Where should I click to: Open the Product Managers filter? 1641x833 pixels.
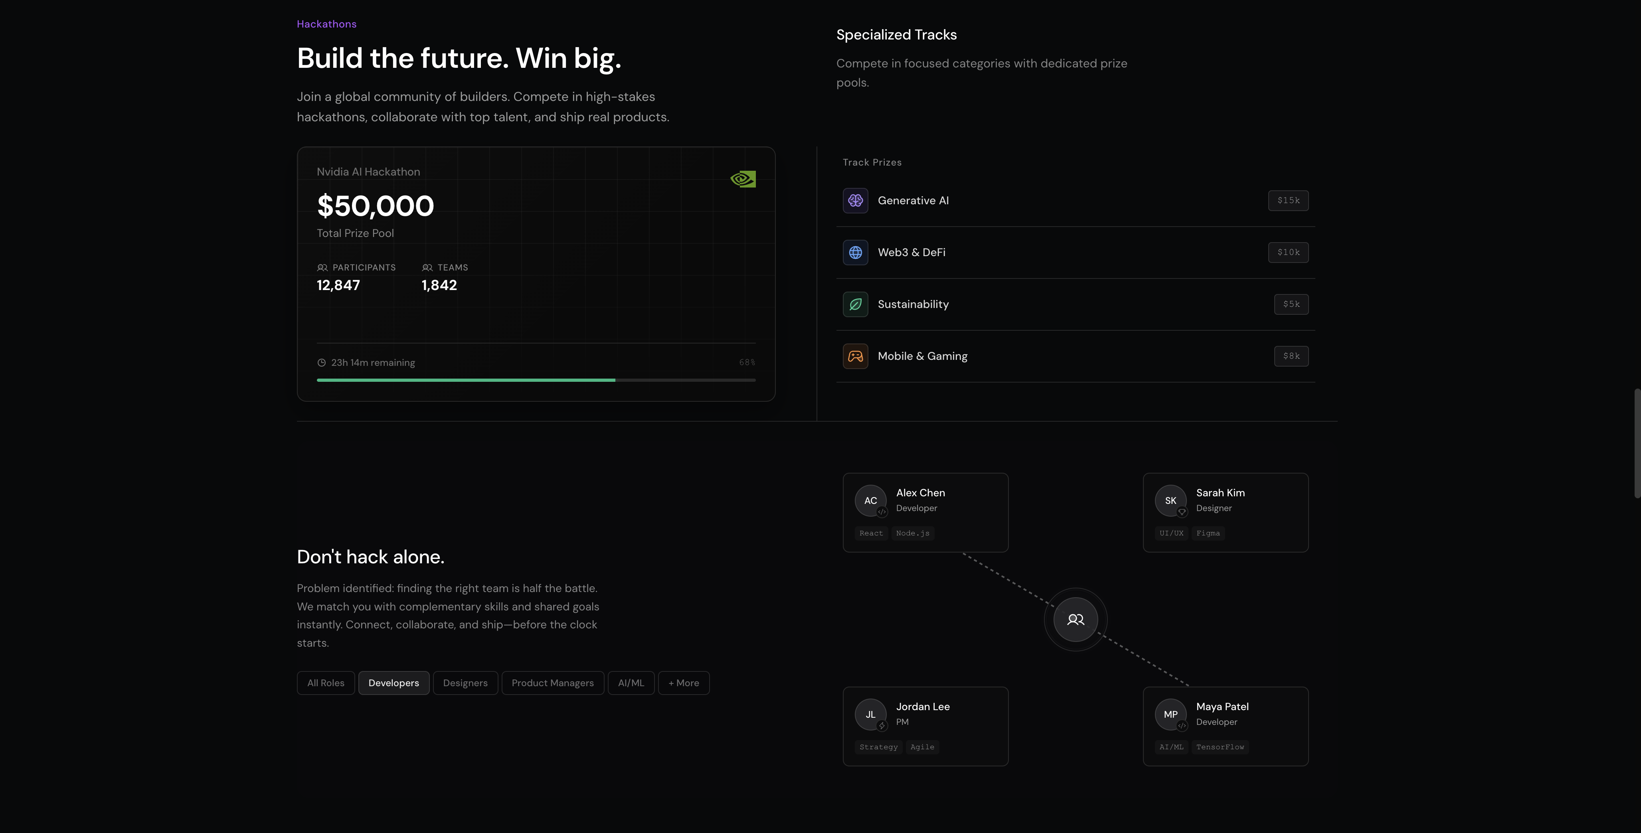(x=552, y=683)
